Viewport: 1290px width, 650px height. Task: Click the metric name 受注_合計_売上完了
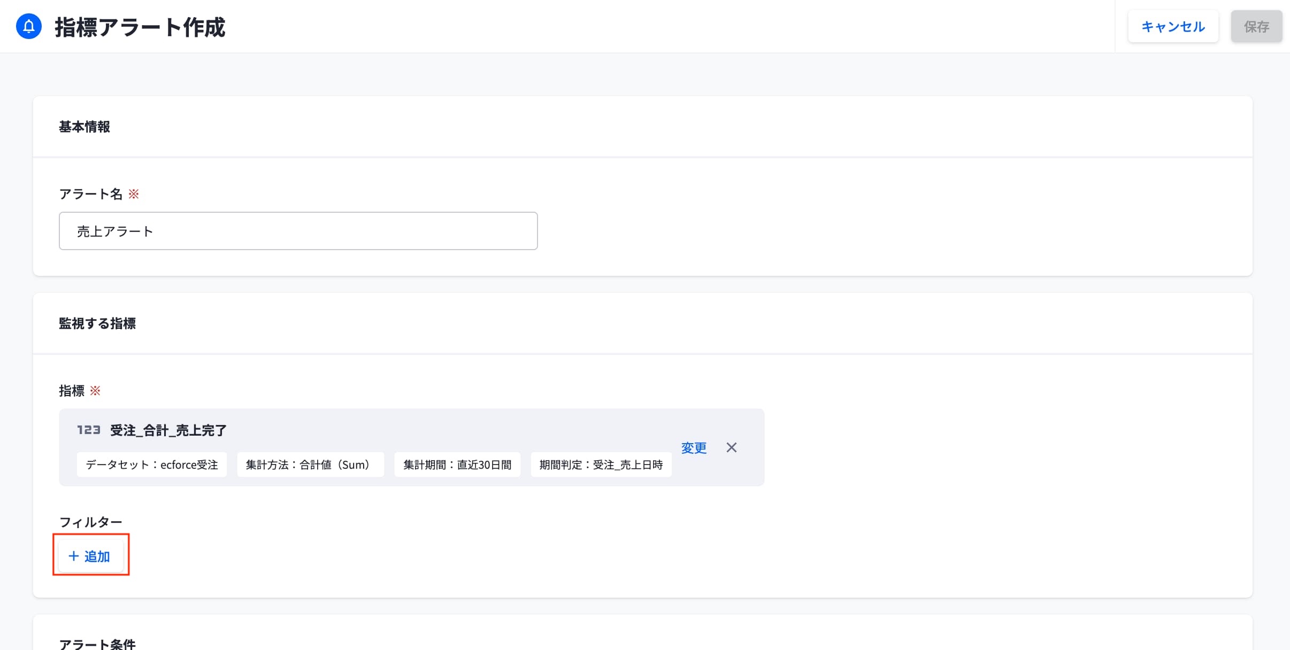(168, 430)
